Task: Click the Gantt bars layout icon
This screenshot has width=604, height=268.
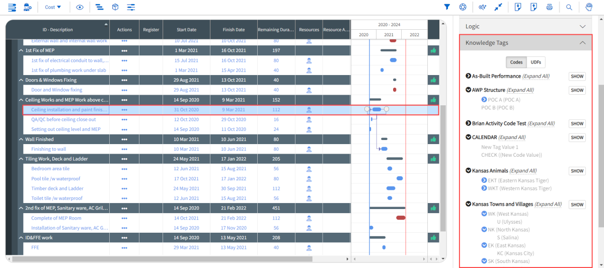Action: click(99, 7)
